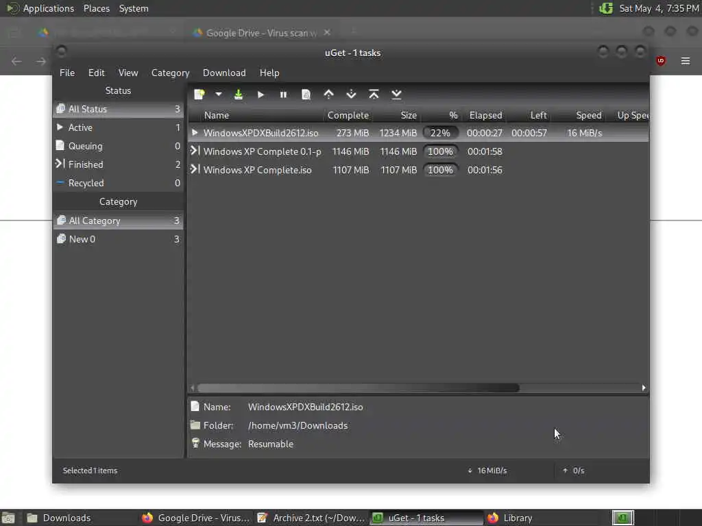Click the 16 MiB/s speed value in row
This screenshot has width=702, height=526.
pos(585,134)
